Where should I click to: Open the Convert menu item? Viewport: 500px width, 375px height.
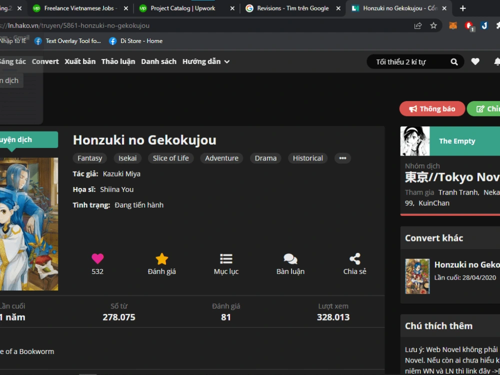pyautogui.click(x=45, y=61)
